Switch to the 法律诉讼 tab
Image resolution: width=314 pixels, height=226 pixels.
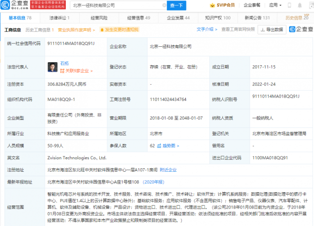(59, 18)
